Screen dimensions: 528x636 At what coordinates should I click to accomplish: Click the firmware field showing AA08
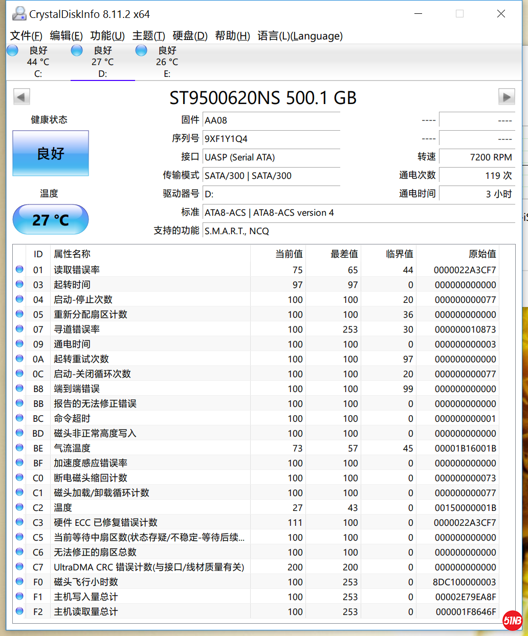tap(271, 120)
